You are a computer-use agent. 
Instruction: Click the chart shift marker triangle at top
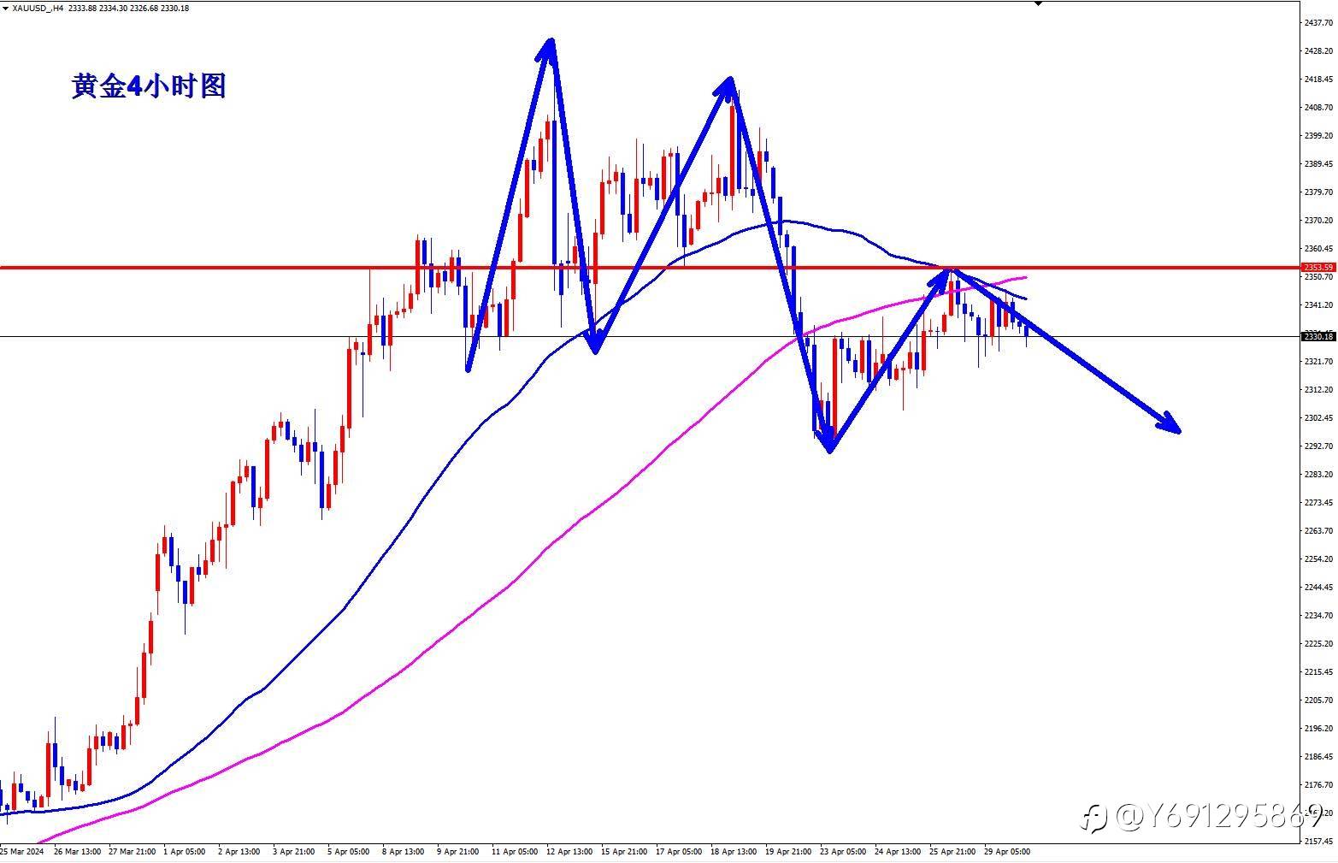[x=1038, y=3]
